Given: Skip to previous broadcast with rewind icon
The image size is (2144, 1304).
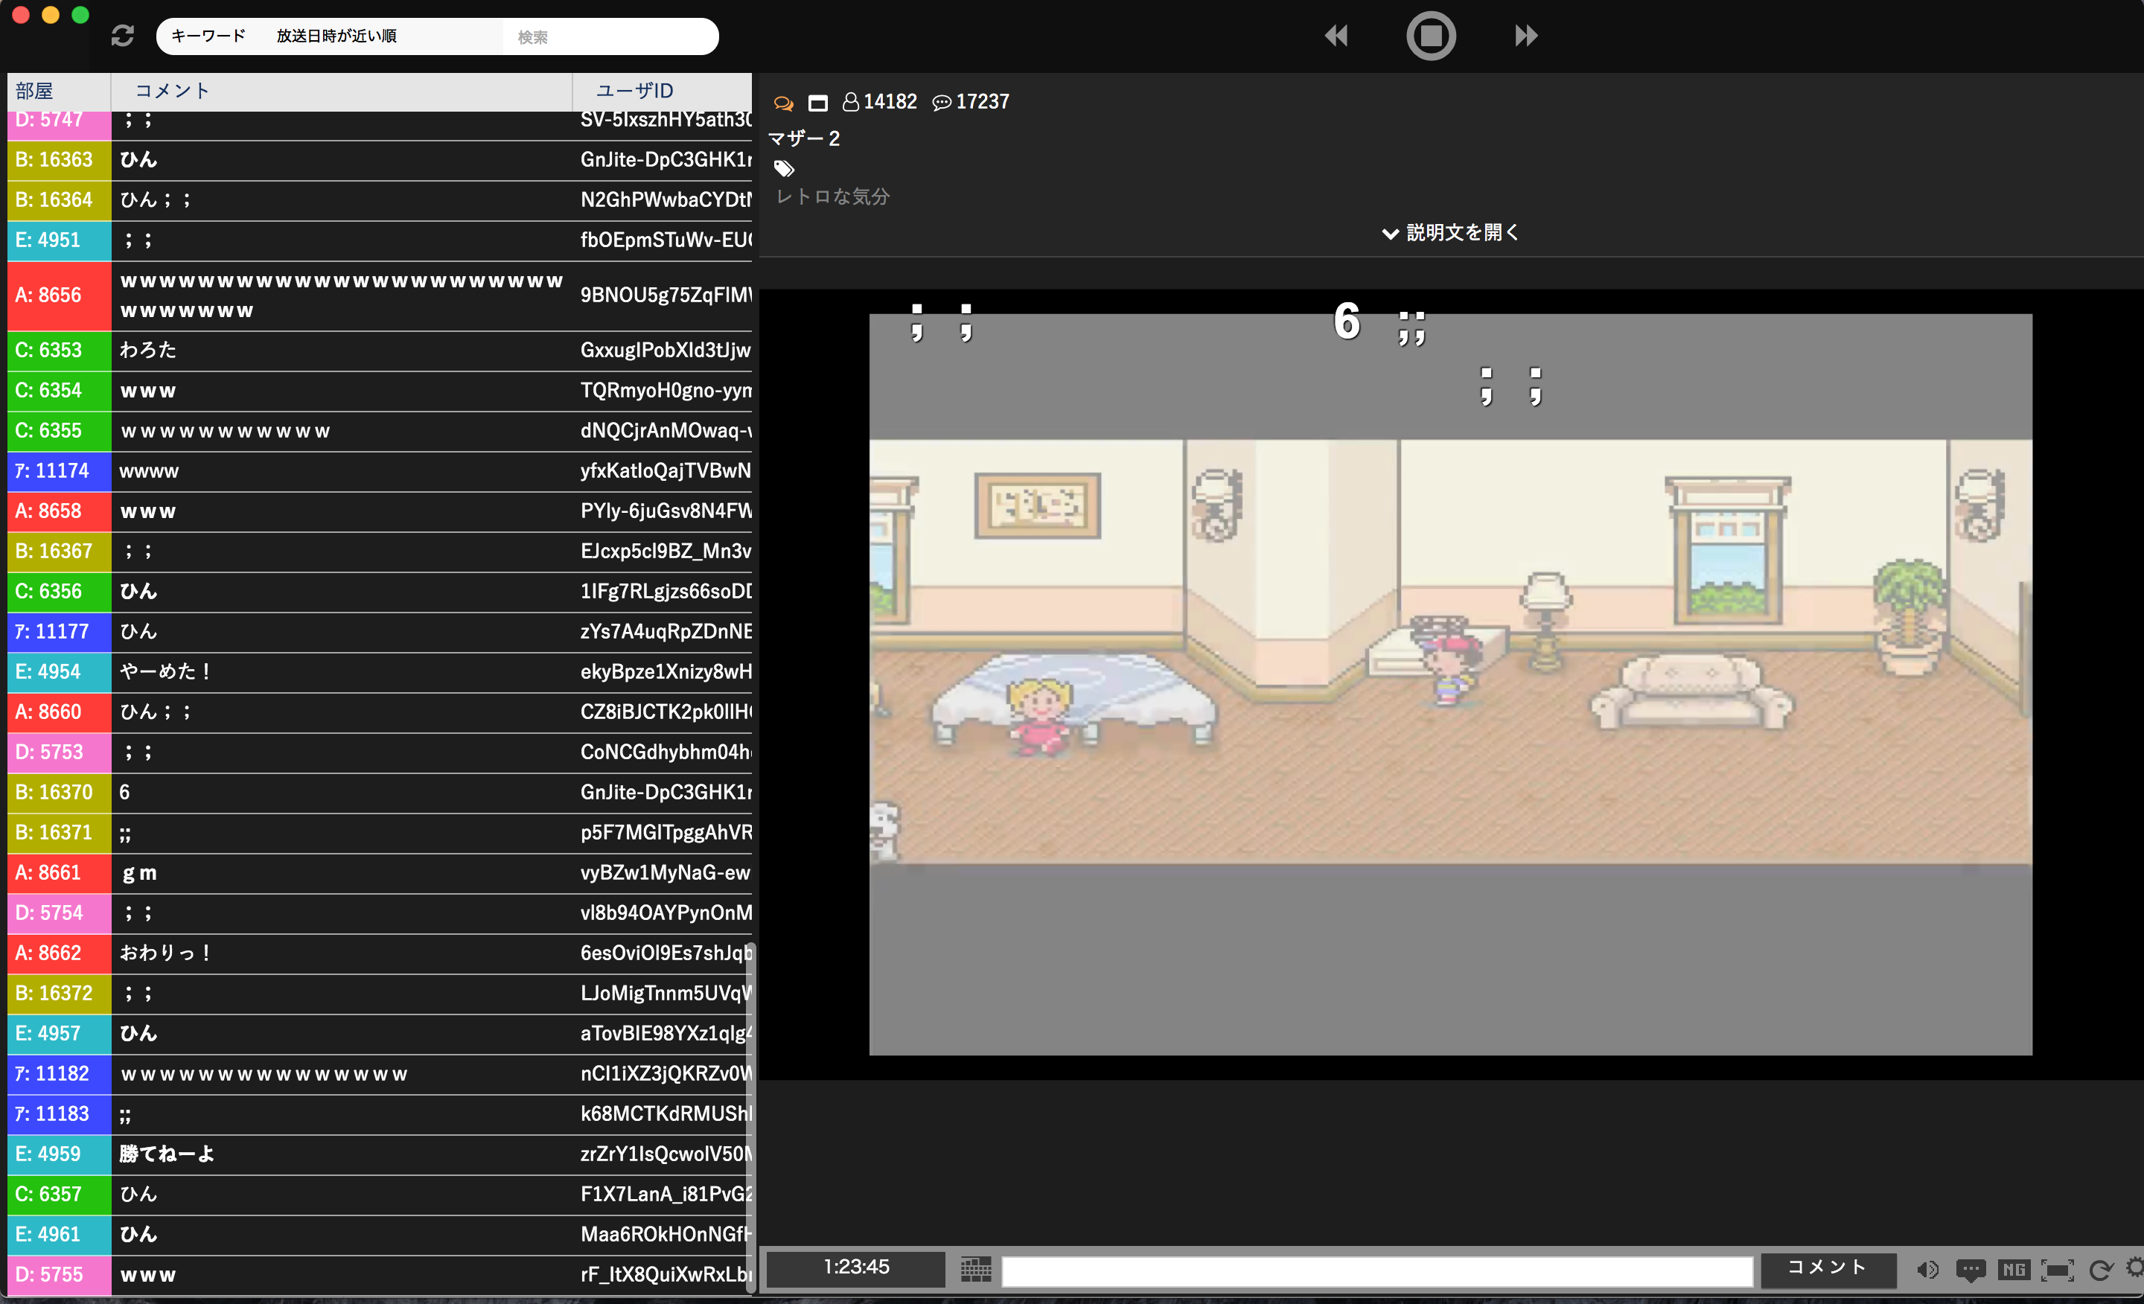Looking at the screenshot, I should pos(1336,36).
